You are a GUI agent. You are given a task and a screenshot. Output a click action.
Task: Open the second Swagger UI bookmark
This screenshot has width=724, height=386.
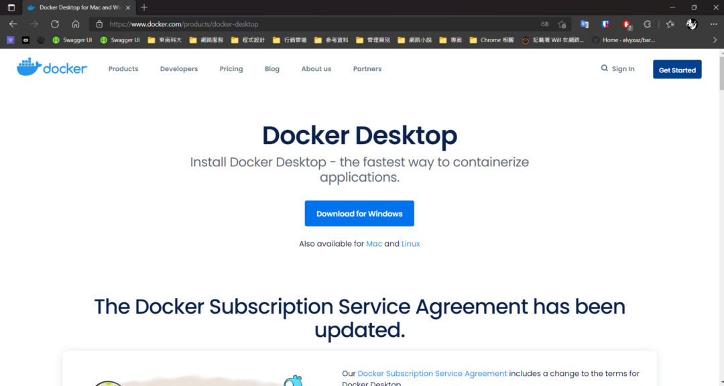(120, 40)
